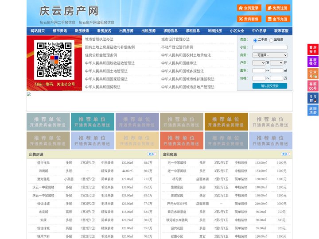Open 中华人民共和国继承法 link
This screenshot has height=239, width=319.
[x=179, y=63]
